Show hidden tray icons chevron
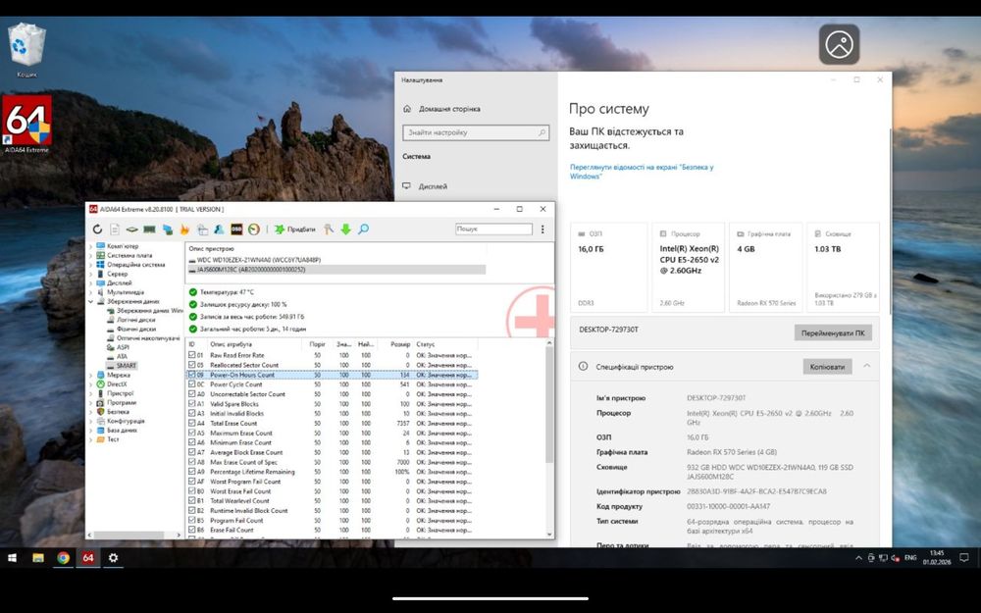This screenshot has width=981, height=613. point(858,557)
